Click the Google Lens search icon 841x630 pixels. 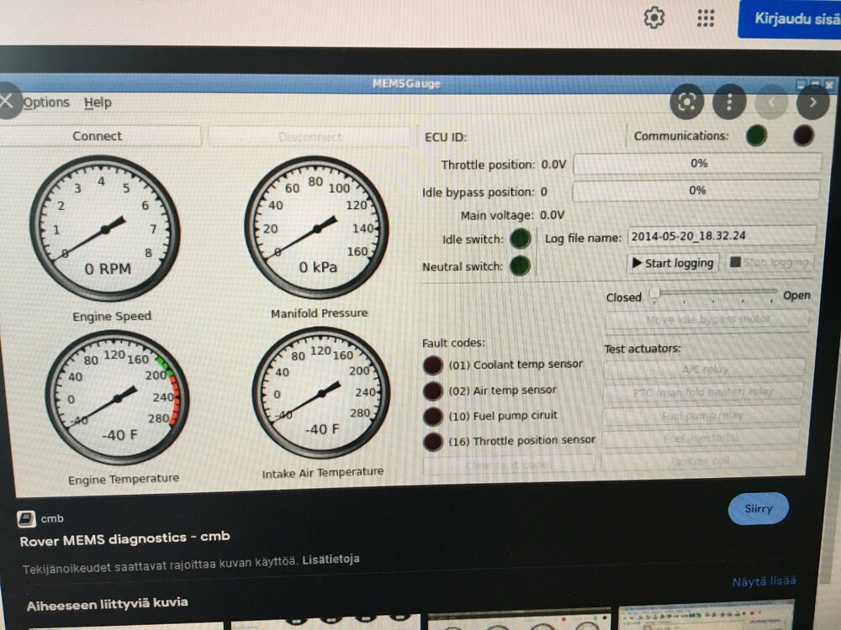687,102
